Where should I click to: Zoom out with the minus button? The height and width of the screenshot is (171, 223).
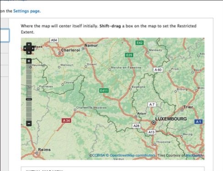[29, 123]
